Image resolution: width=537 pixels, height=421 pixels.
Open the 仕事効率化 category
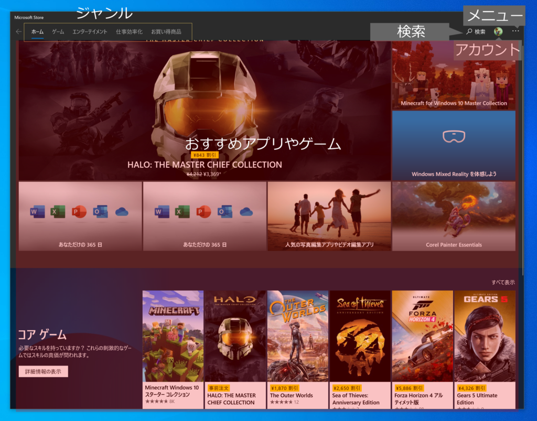pyautogui.click(x=129, y=31)
